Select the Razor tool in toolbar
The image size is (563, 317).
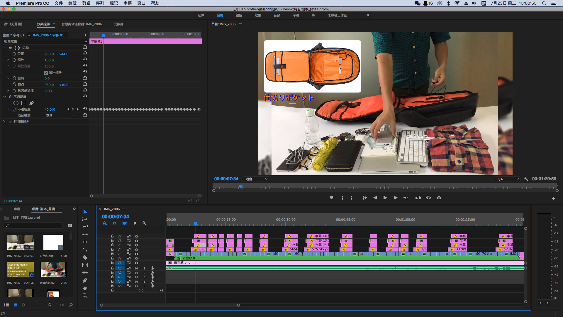pyautogui.click(x=85, y=257)
